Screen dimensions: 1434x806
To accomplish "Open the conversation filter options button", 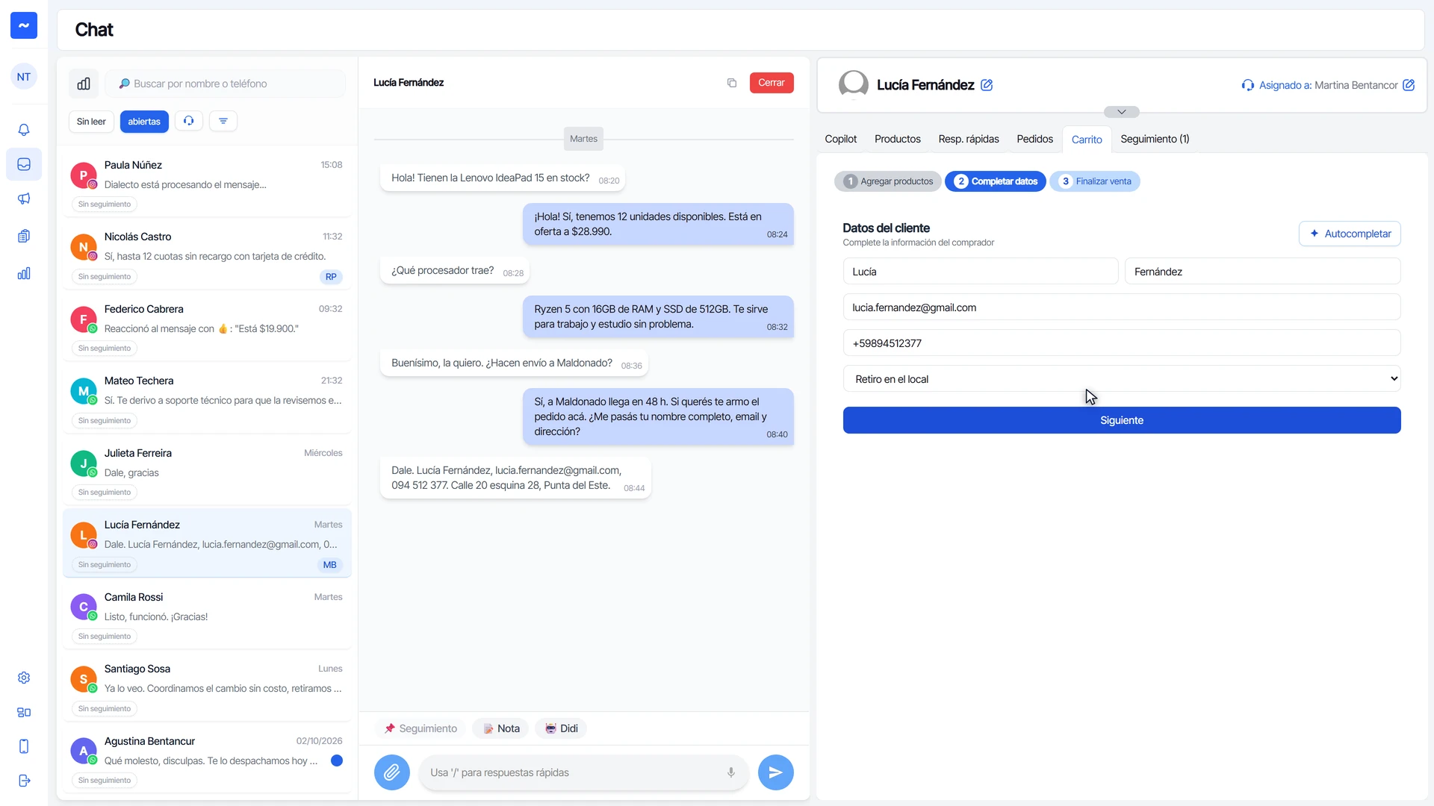I will click(223, 121).
